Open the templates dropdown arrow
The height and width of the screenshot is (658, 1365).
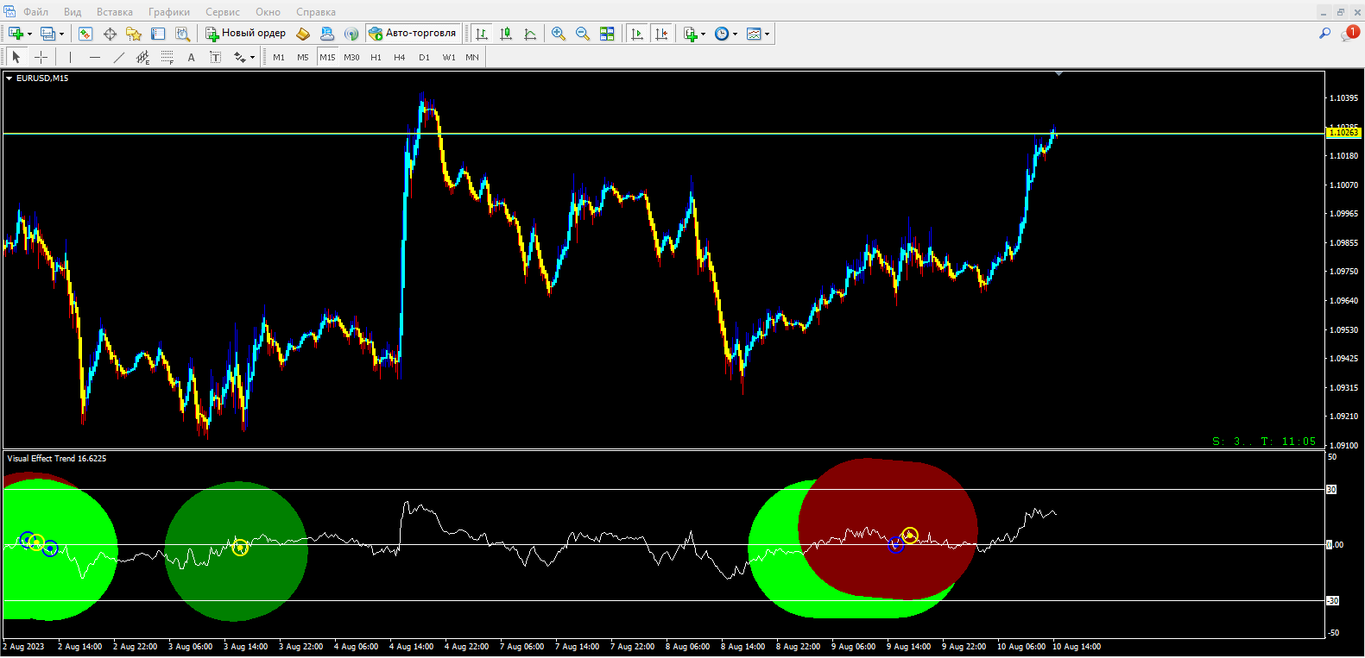click(767, 34)
